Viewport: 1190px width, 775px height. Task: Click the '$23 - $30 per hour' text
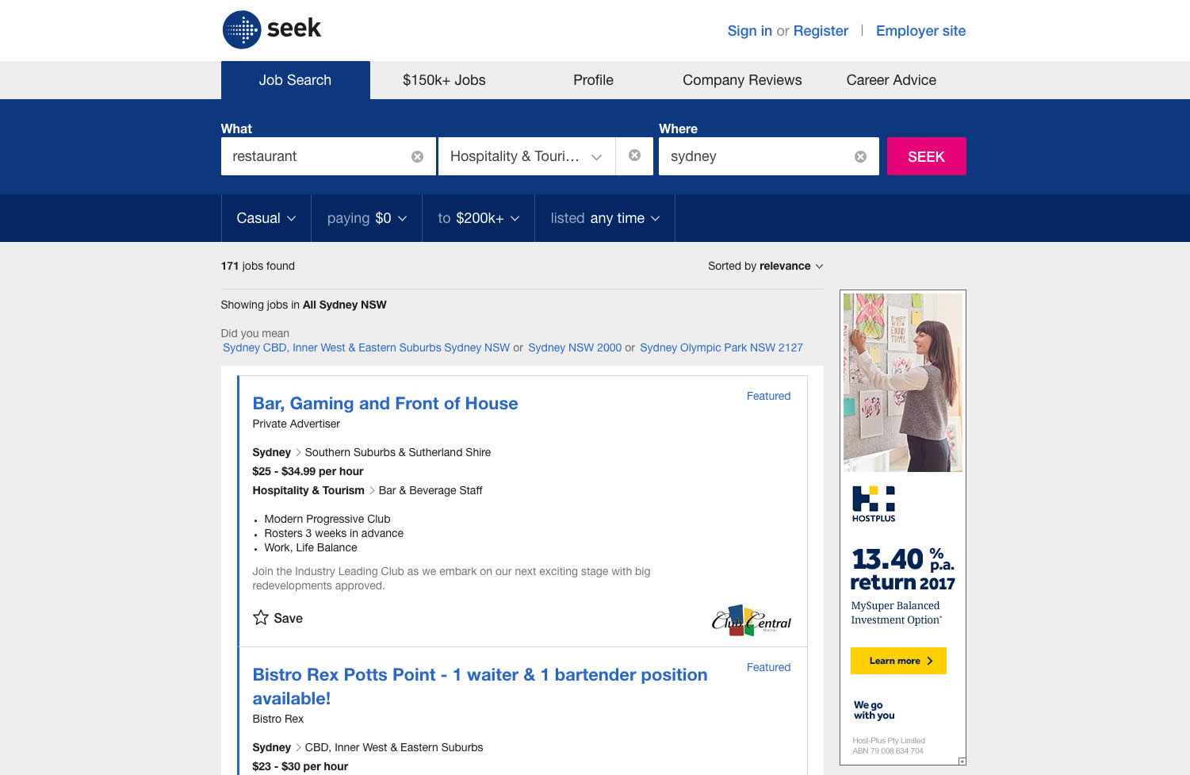[300, 766]
